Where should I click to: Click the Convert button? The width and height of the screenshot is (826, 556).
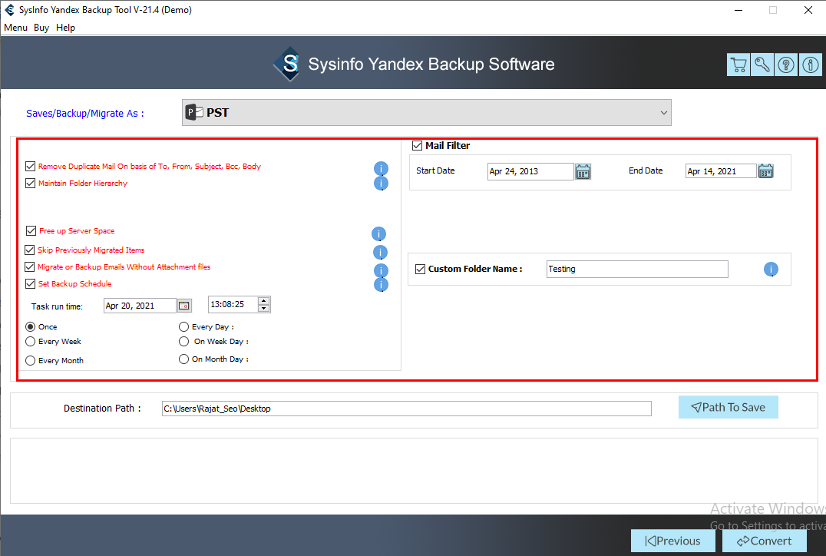[764, 541]
